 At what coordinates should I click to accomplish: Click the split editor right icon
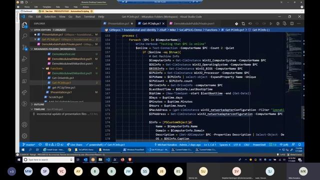point(292,23)
